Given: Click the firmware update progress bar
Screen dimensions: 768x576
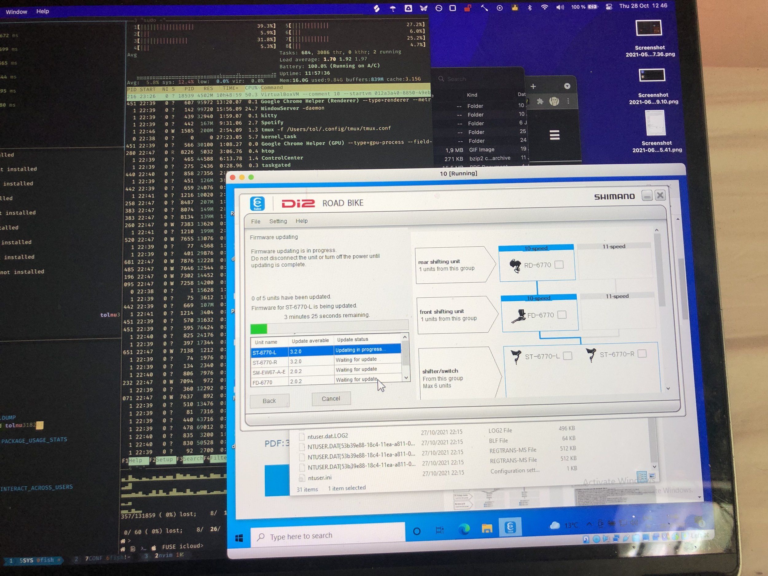Looking at the screenshot, I should (x=329, y=327).
